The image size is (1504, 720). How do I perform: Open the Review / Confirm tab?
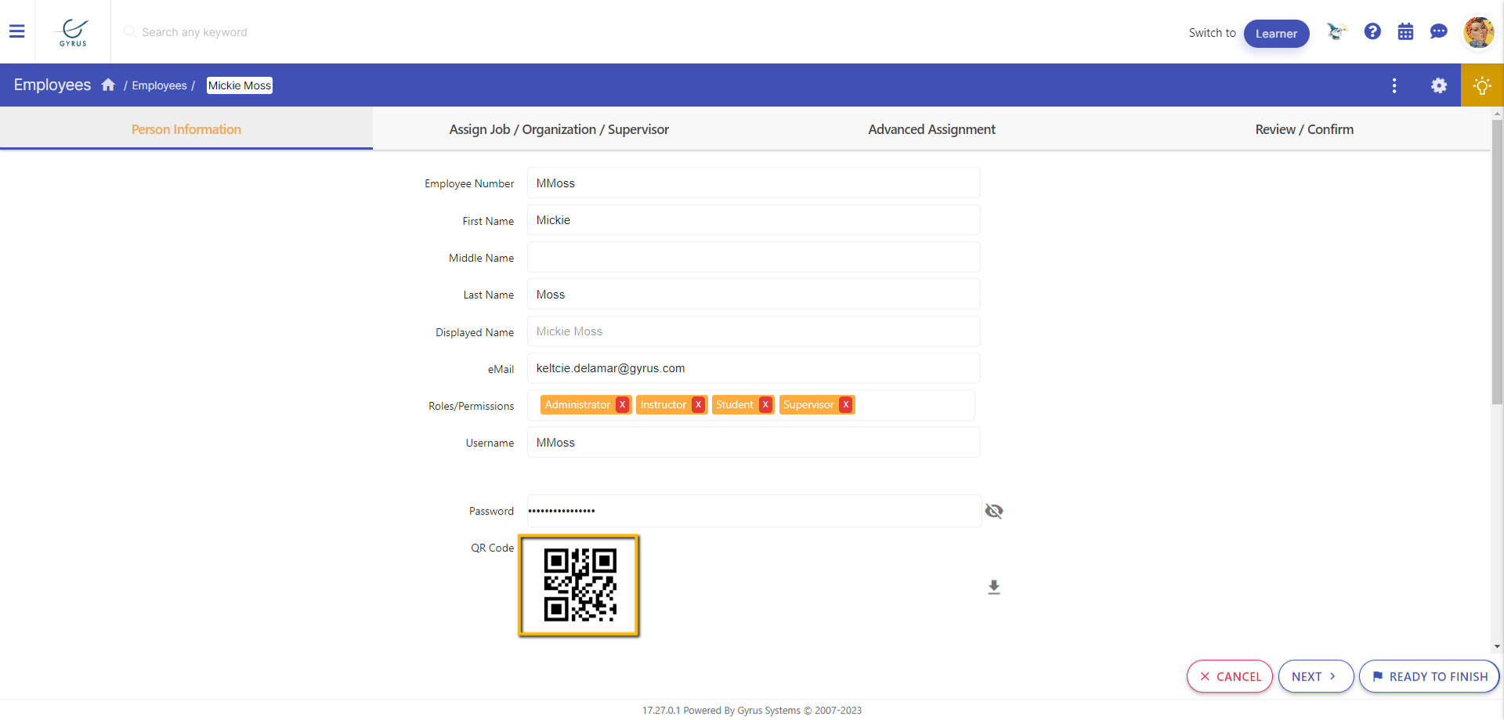point(1303,129)
